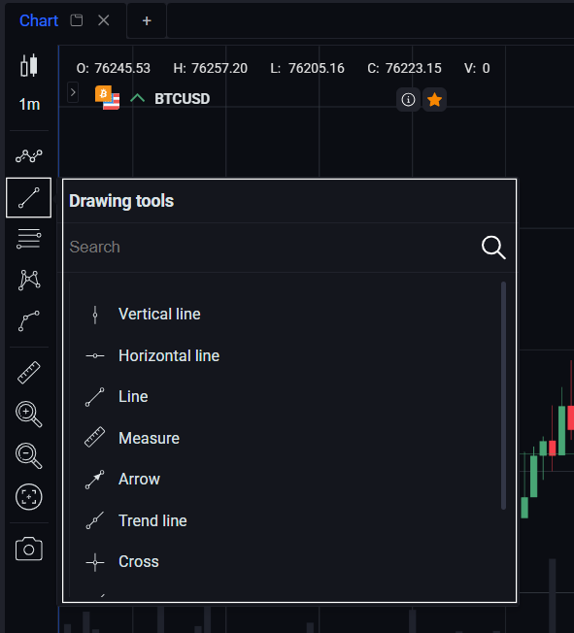Reset chart view with the fit icon

point(29,496)
